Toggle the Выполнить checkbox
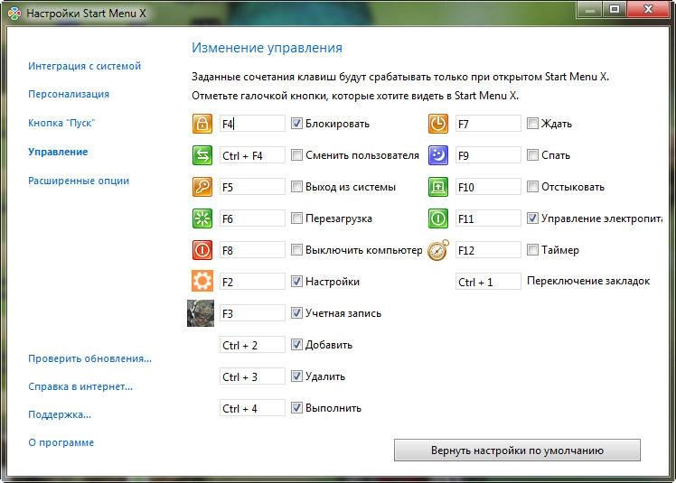This screenshot has height=483, width=676. 296,407
